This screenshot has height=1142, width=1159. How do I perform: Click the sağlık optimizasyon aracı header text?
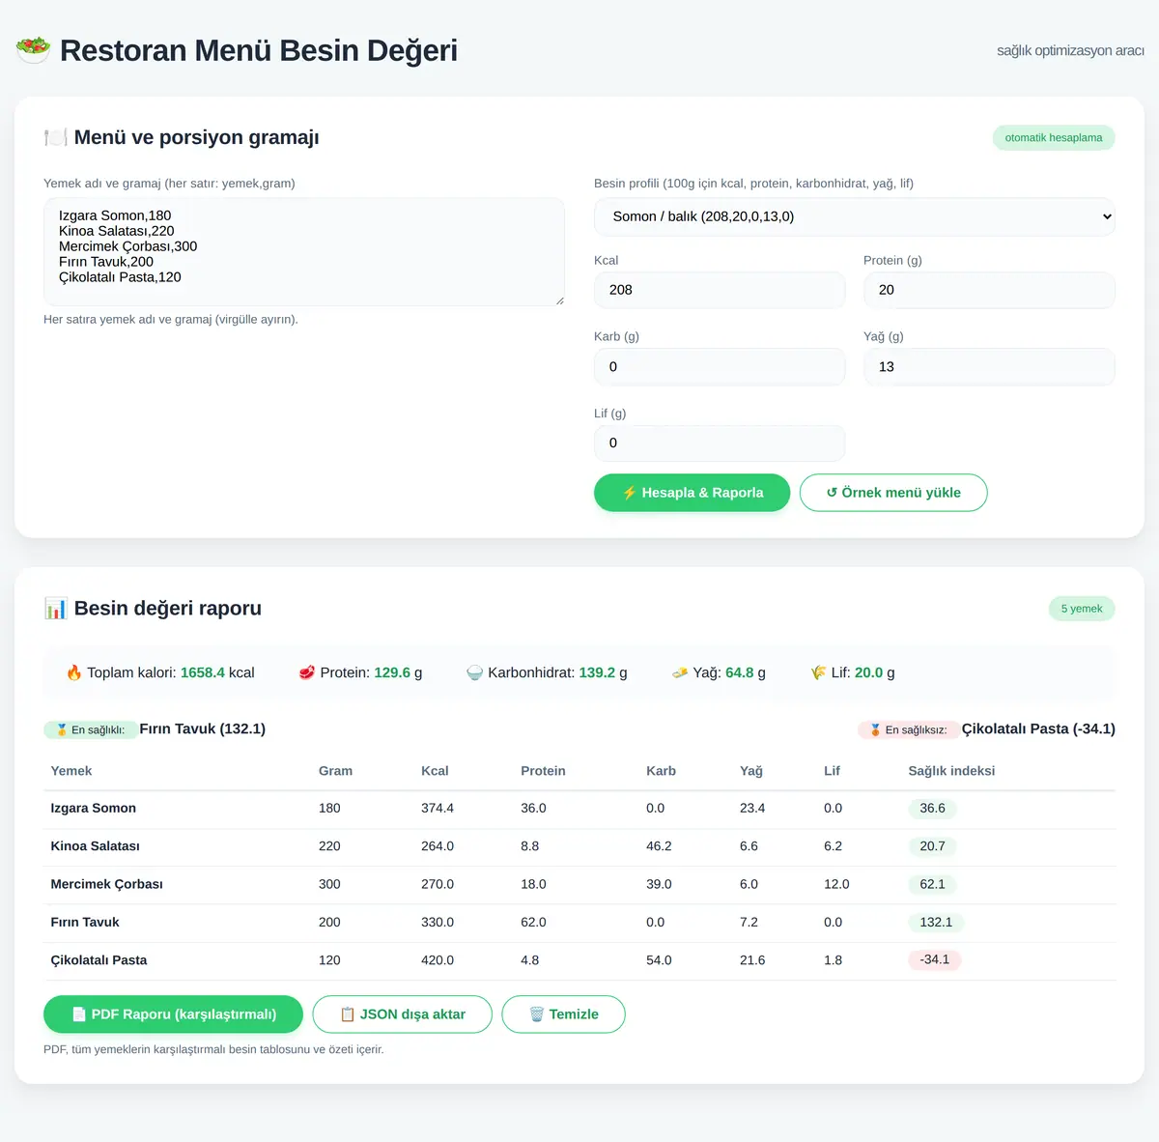pos(1070,50)
